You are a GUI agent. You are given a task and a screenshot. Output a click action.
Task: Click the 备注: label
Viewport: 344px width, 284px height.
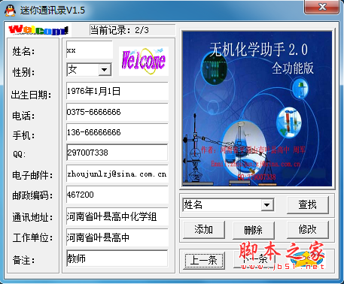click(23, 260)
